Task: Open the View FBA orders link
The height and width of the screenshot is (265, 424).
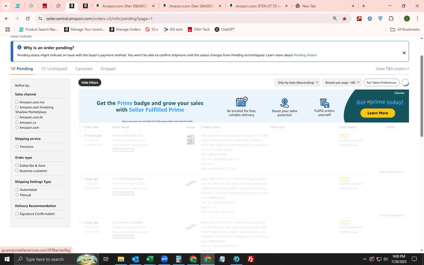Action: point(392,69)
